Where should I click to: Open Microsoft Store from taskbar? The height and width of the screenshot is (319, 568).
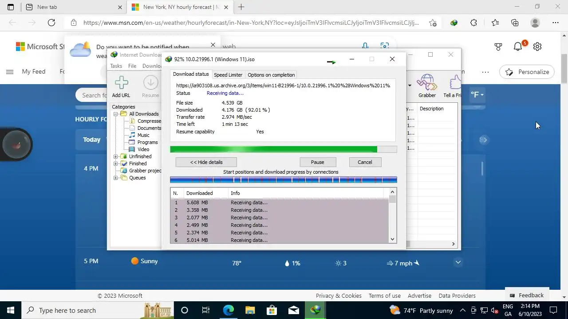click(x=272, y=310)
